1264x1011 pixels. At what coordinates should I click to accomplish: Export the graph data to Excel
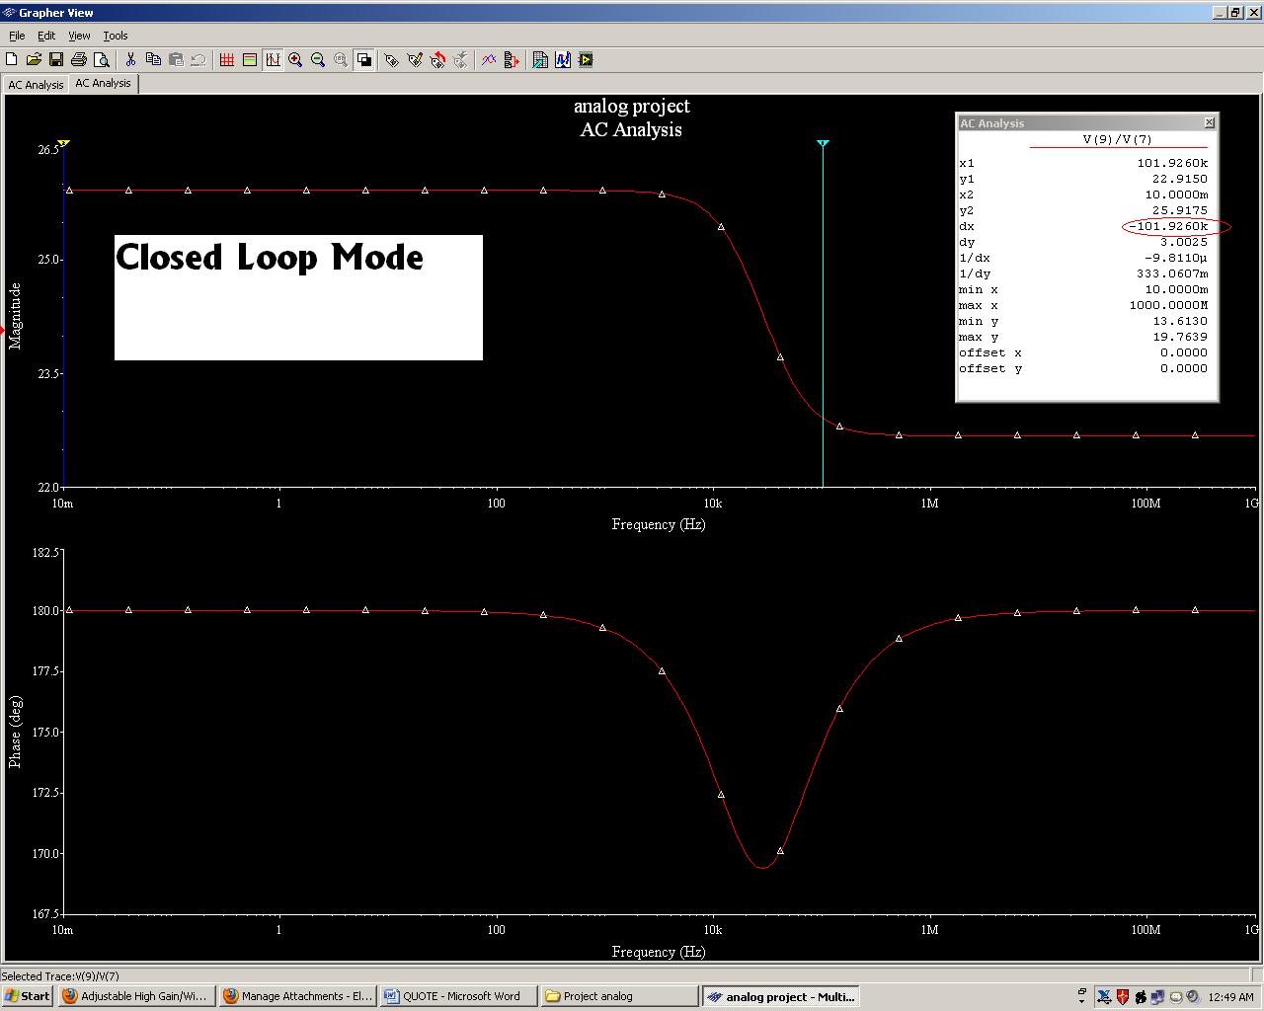tap(540, 60)
